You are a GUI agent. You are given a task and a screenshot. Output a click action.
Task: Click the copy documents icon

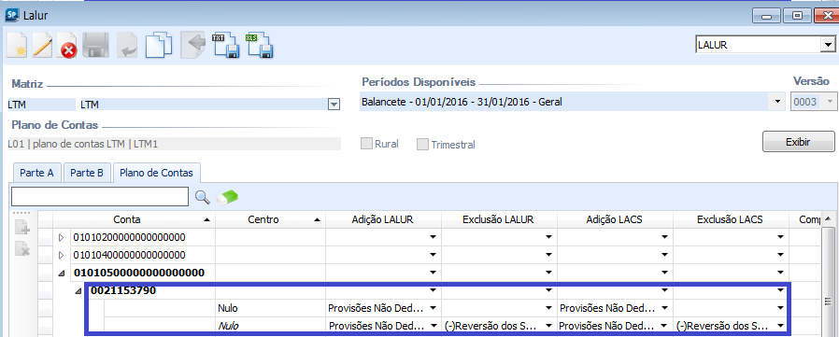(x=159, y=46)
